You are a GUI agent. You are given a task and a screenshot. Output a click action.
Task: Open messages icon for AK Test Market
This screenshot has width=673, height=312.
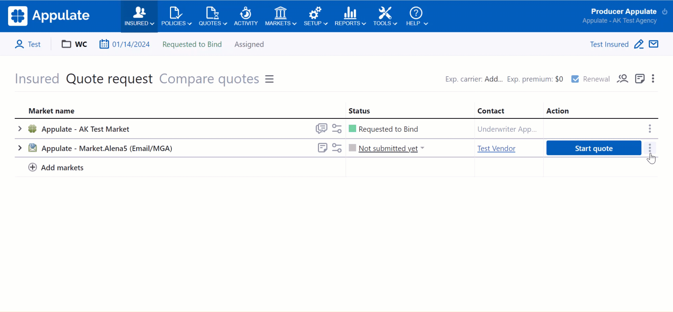point(321,129)
